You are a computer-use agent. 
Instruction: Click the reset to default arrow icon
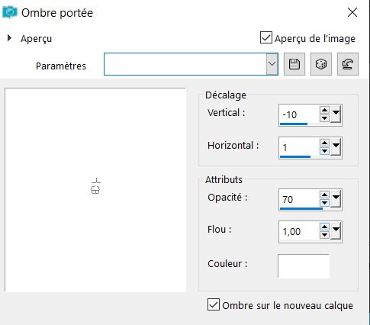[348, 64]
